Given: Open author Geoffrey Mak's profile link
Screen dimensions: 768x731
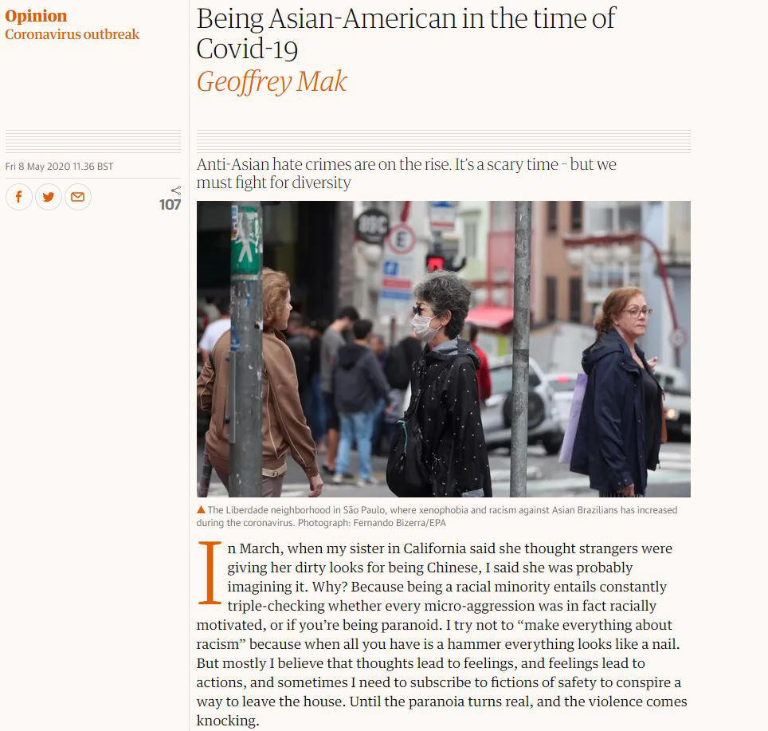Looking at the screenshot, I should pos(272,81).
